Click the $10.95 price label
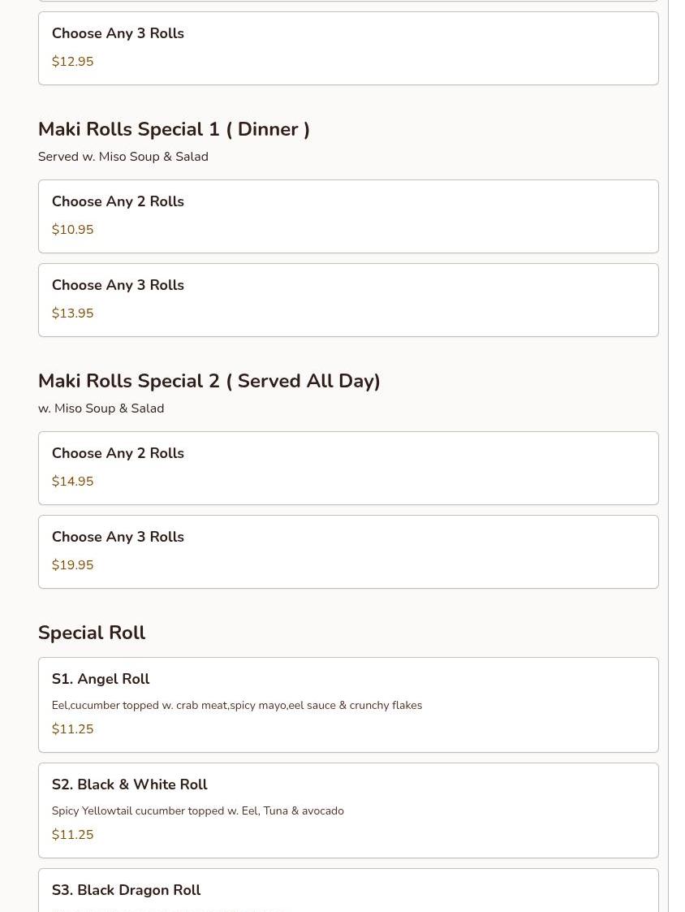The image size is (685, 912). coord(72,230)
